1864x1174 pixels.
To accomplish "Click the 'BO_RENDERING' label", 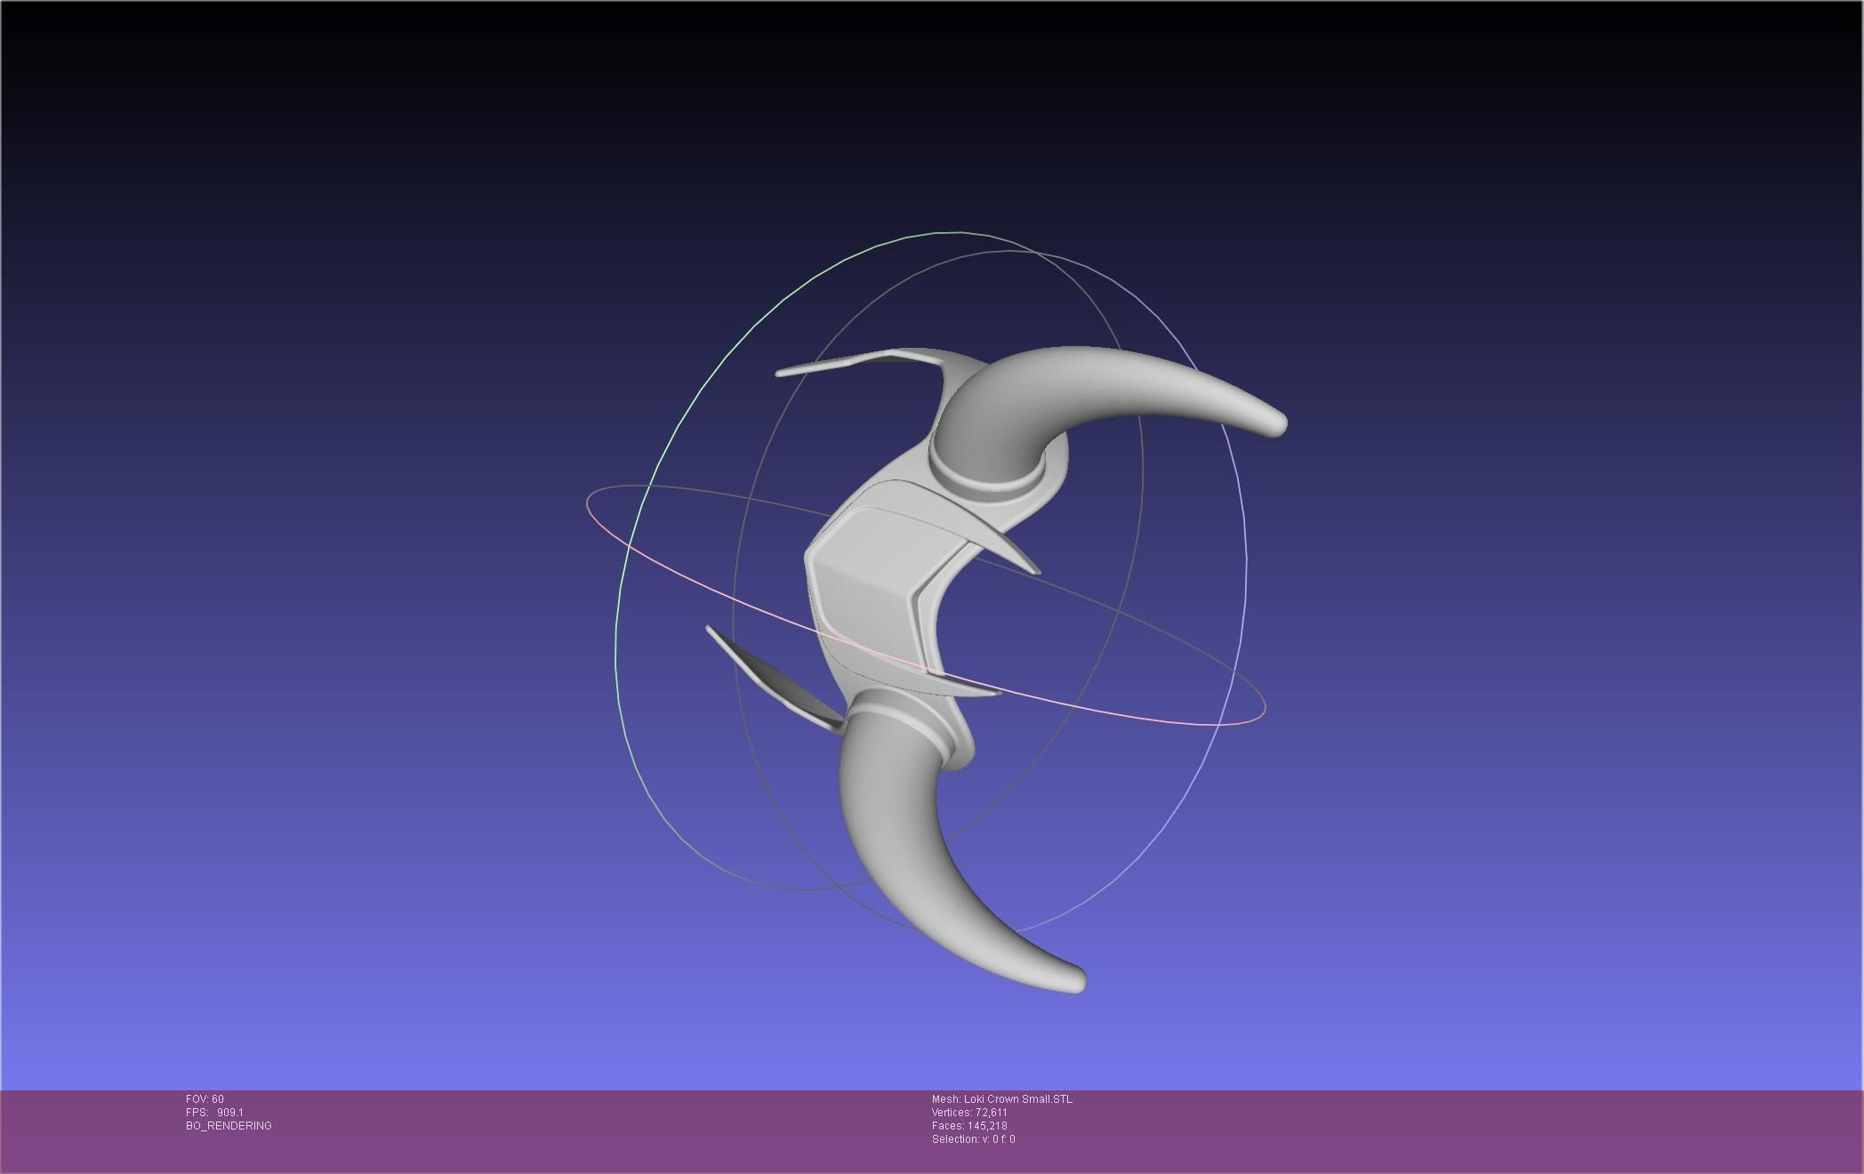I will pos(229,1126).
